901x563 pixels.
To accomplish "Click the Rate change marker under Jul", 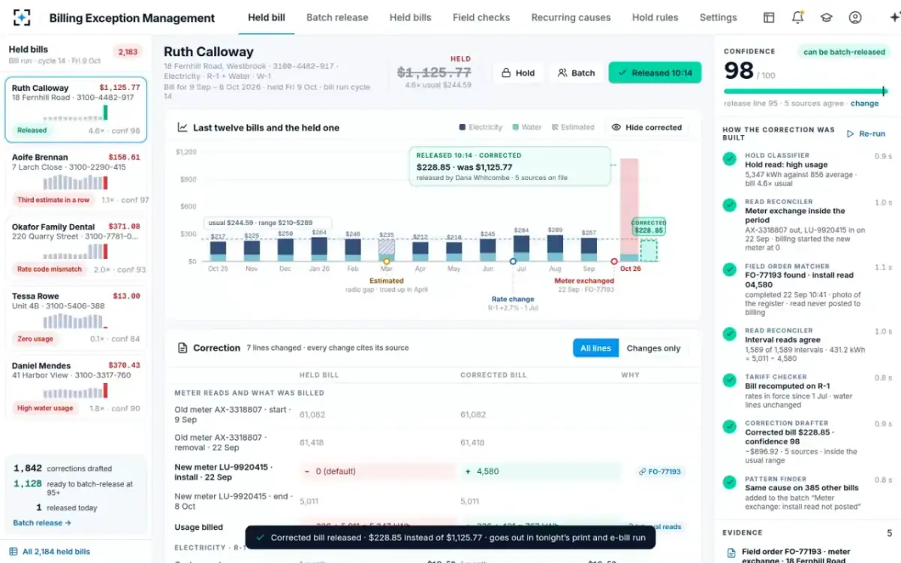I will 513,261.
